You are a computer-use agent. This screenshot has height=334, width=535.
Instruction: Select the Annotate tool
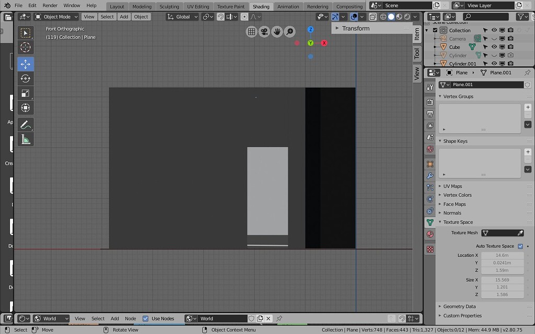[x=26, y=125]
